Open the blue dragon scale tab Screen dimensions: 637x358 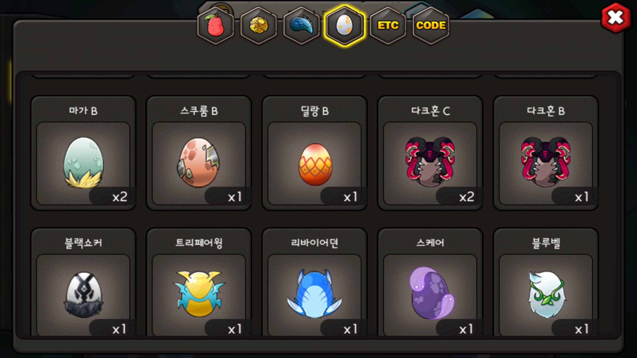click(302, 26)
